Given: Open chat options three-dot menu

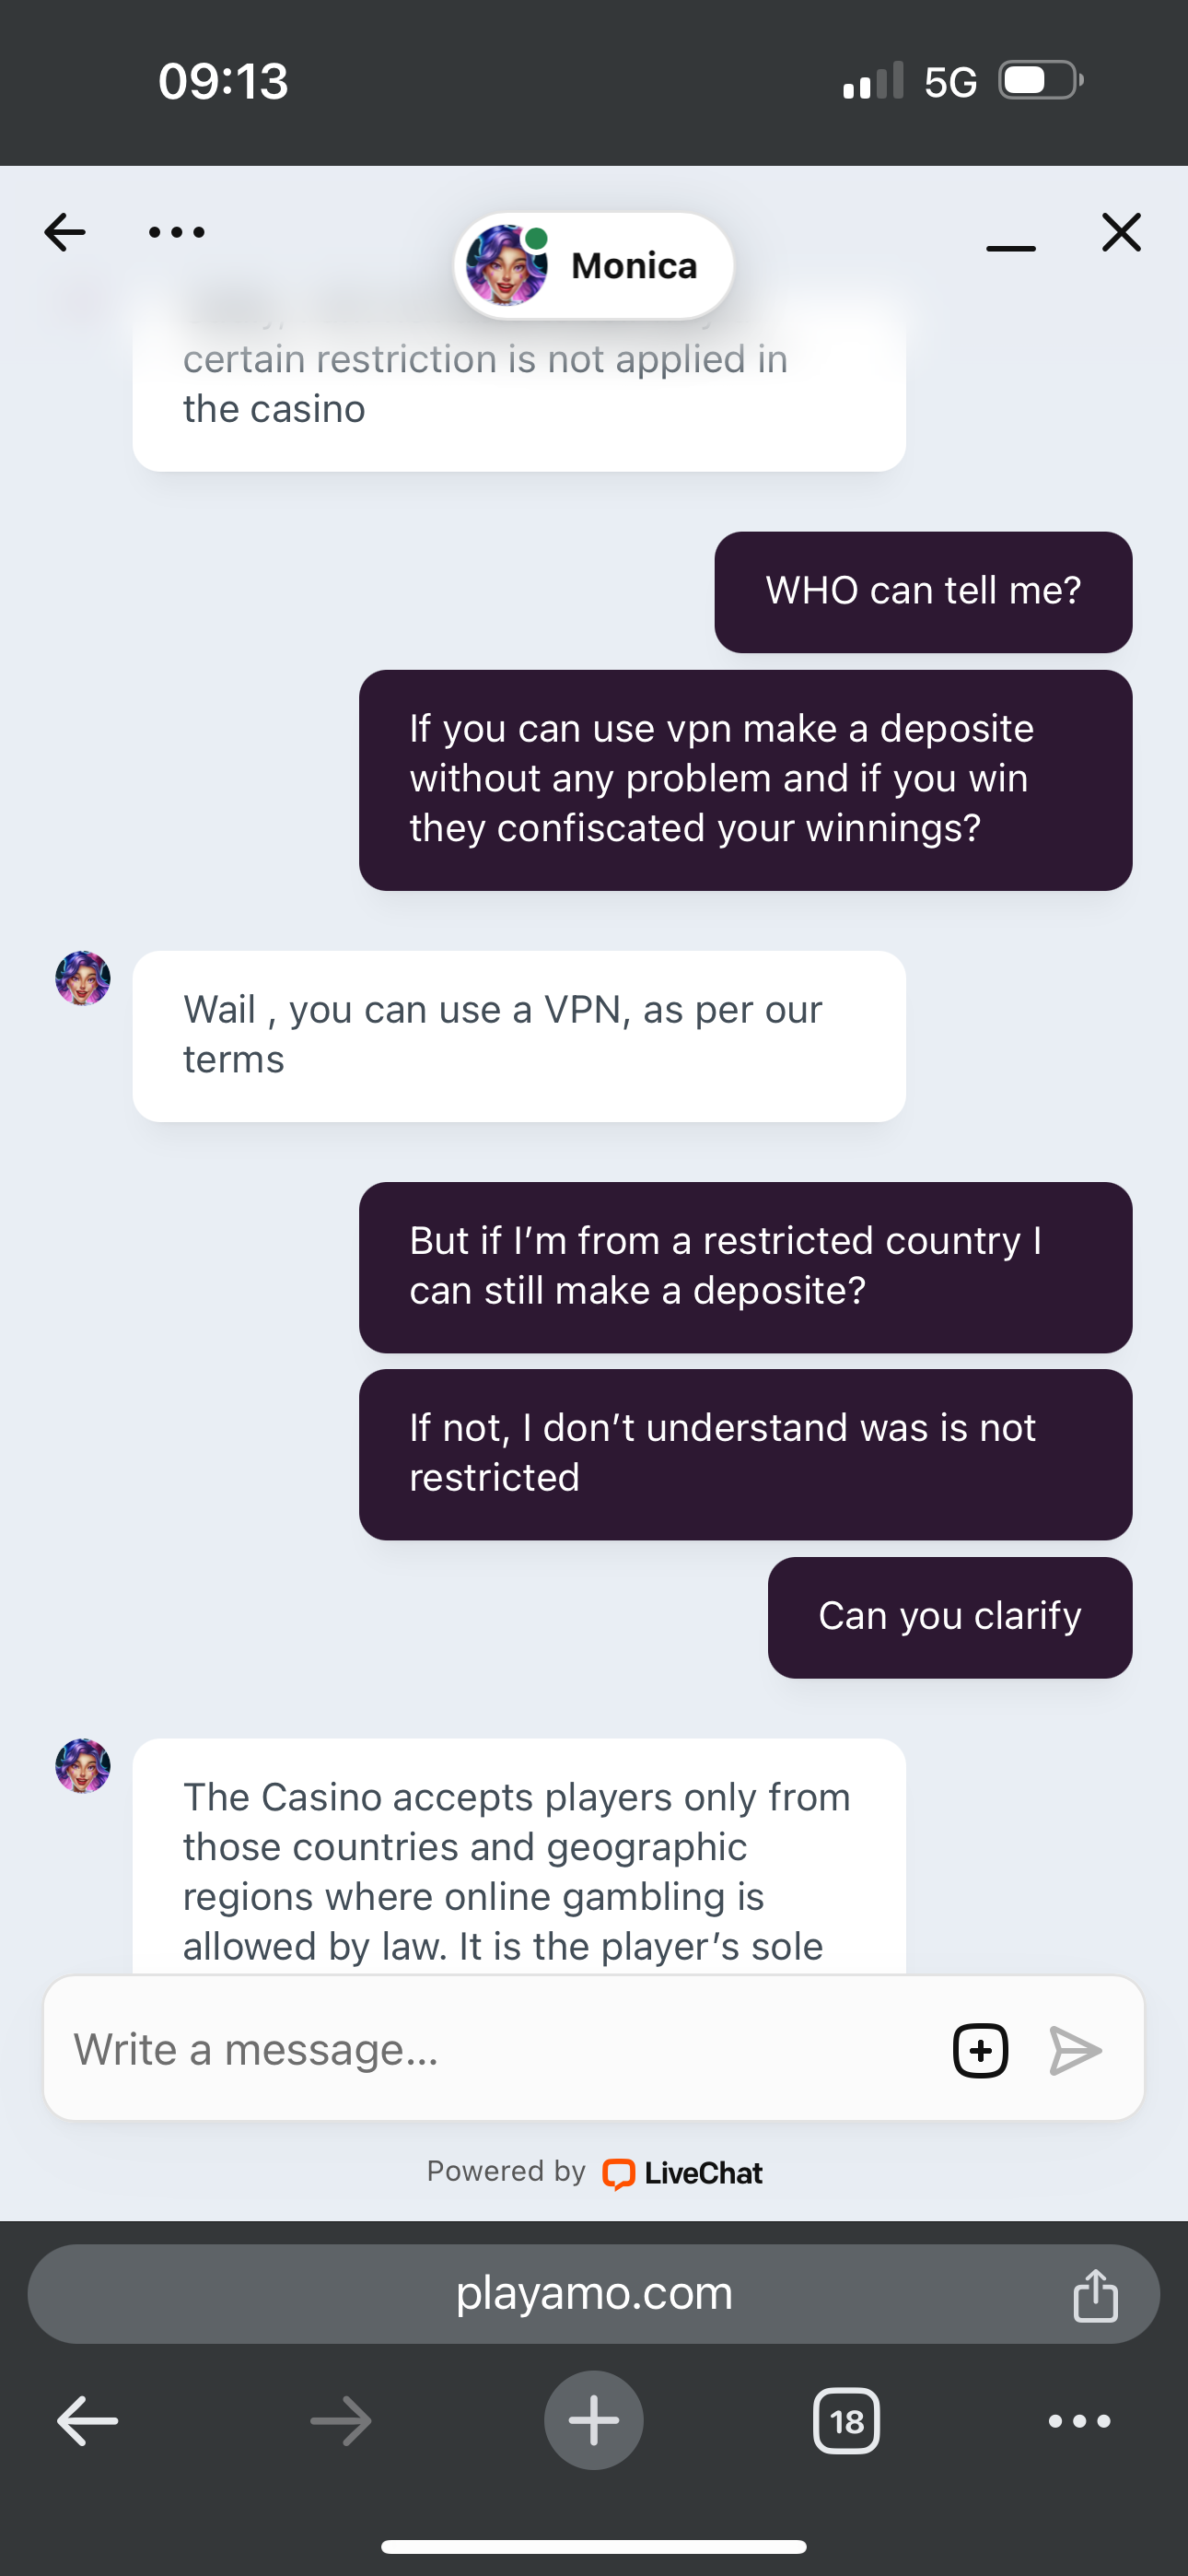Looking at the screenshot, I should 177,232.
